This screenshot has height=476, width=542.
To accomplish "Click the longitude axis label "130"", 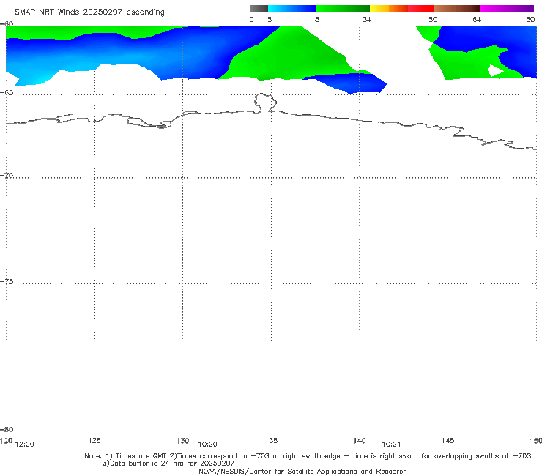I will pyautogui.click(x=182, y=440).
